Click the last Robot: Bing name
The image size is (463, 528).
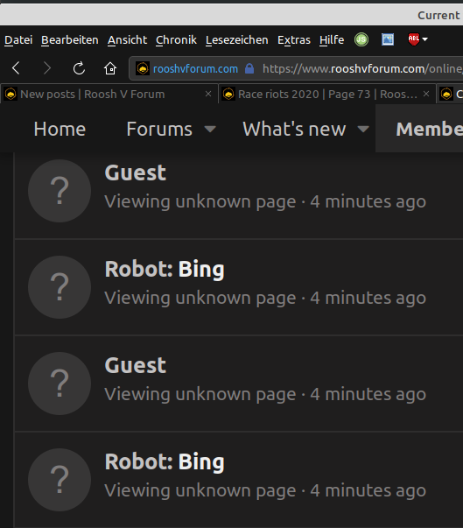165,462
